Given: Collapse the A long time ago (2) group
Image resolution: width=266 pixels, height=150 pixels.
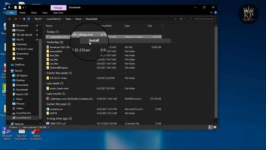Looking at the screenshot, I should click(45, 118).
